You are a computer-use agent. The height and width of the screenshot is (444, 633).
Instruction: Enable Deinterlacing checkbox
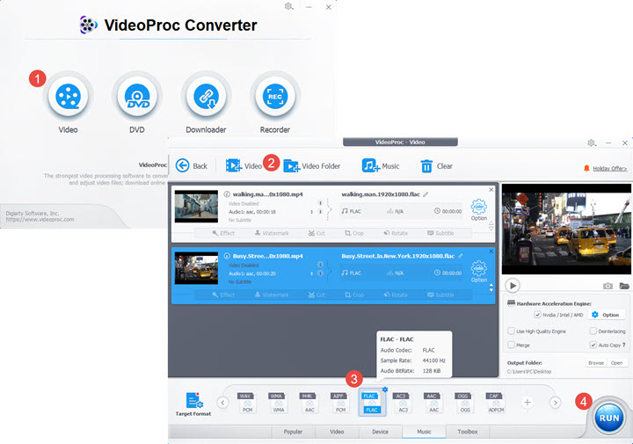pyautogui.click(x=593, y=331)
